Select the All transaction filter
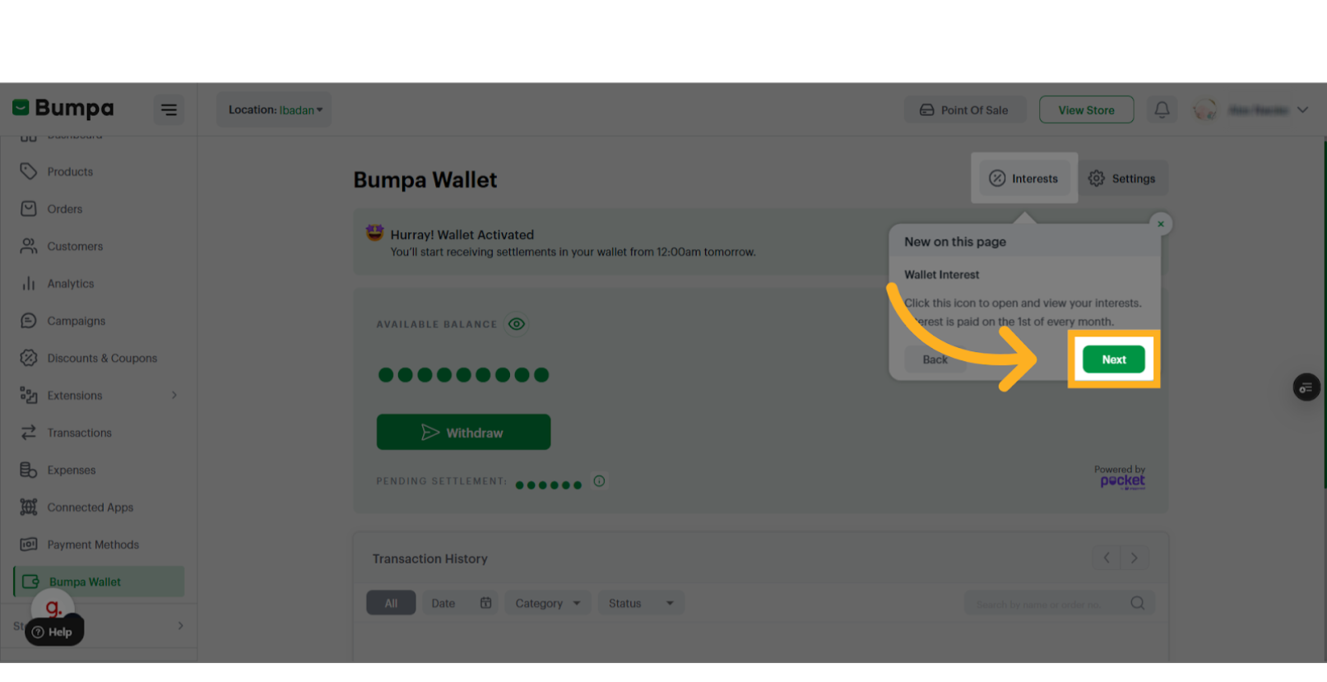The width and height of the screenshot is (1327, 682). (391, 603)
